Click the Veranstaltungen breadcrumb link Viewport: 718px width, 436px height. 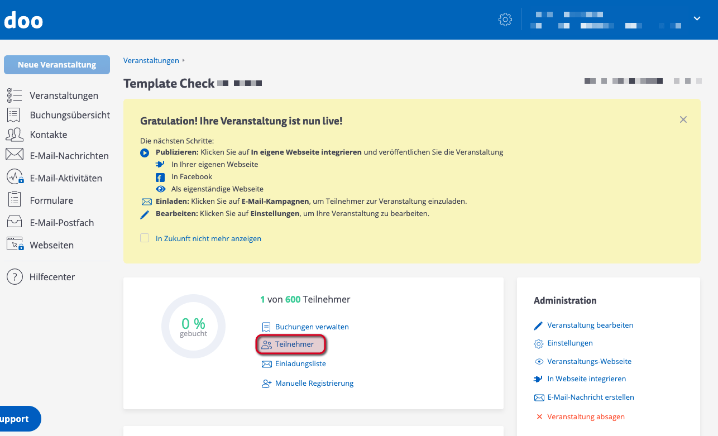151,60
